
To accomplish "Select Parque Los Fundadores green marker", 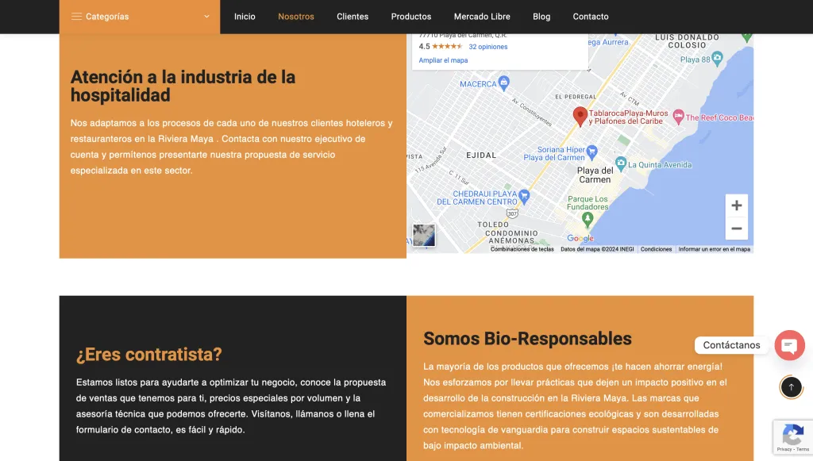I will pos(587,220).
